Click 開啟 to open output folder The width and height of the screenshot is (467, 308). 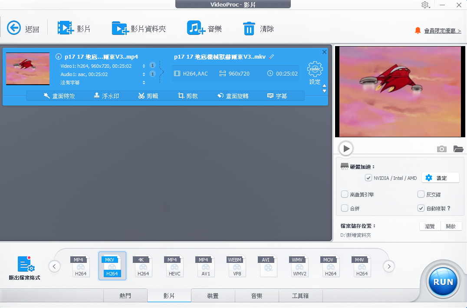451,226
